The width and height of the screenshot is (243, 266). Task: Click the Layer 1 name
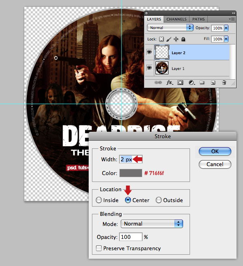(178, 69)
